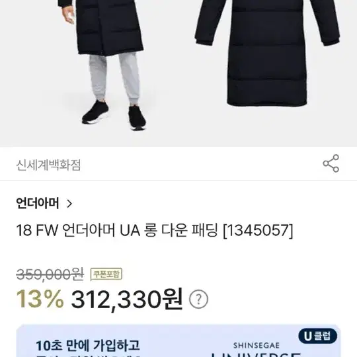Tap the U클럽 badge on the banner
This screenshot has height=357, width=357.
(x=318, y=336)
